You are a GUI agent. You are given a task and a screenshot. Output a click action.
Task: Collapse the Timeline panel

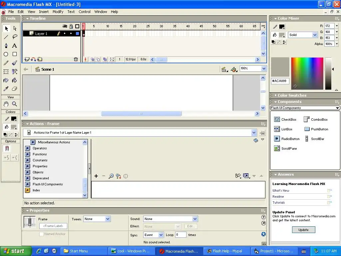[x=27, y=19]
